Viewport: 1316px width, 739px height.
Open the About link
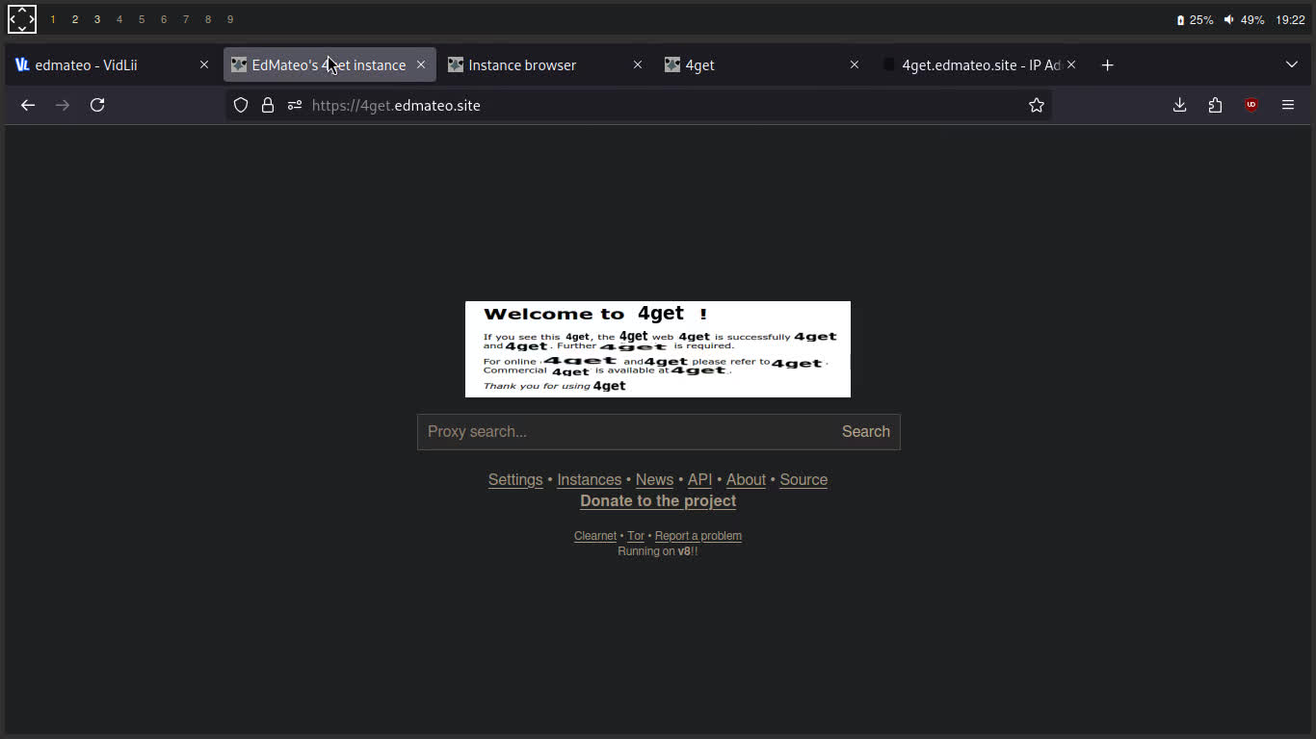tap(746, 480)
